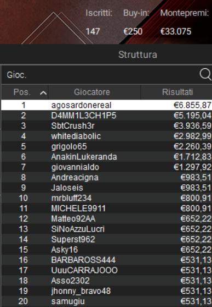The height and width of the screenshot is (307, 212).
Task: Click the player search magnifier icon
Action: 206,75
